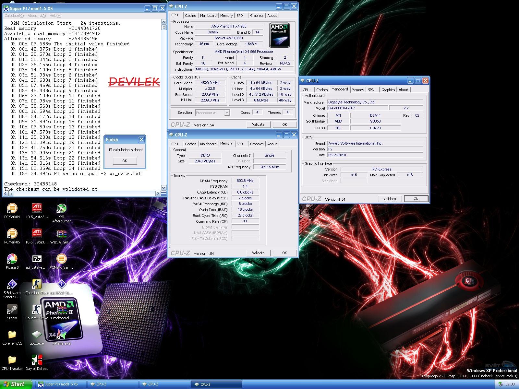Open the san1652 desktop icon
This screenshot has width=519, height=389.
click(x=61, y=287)
